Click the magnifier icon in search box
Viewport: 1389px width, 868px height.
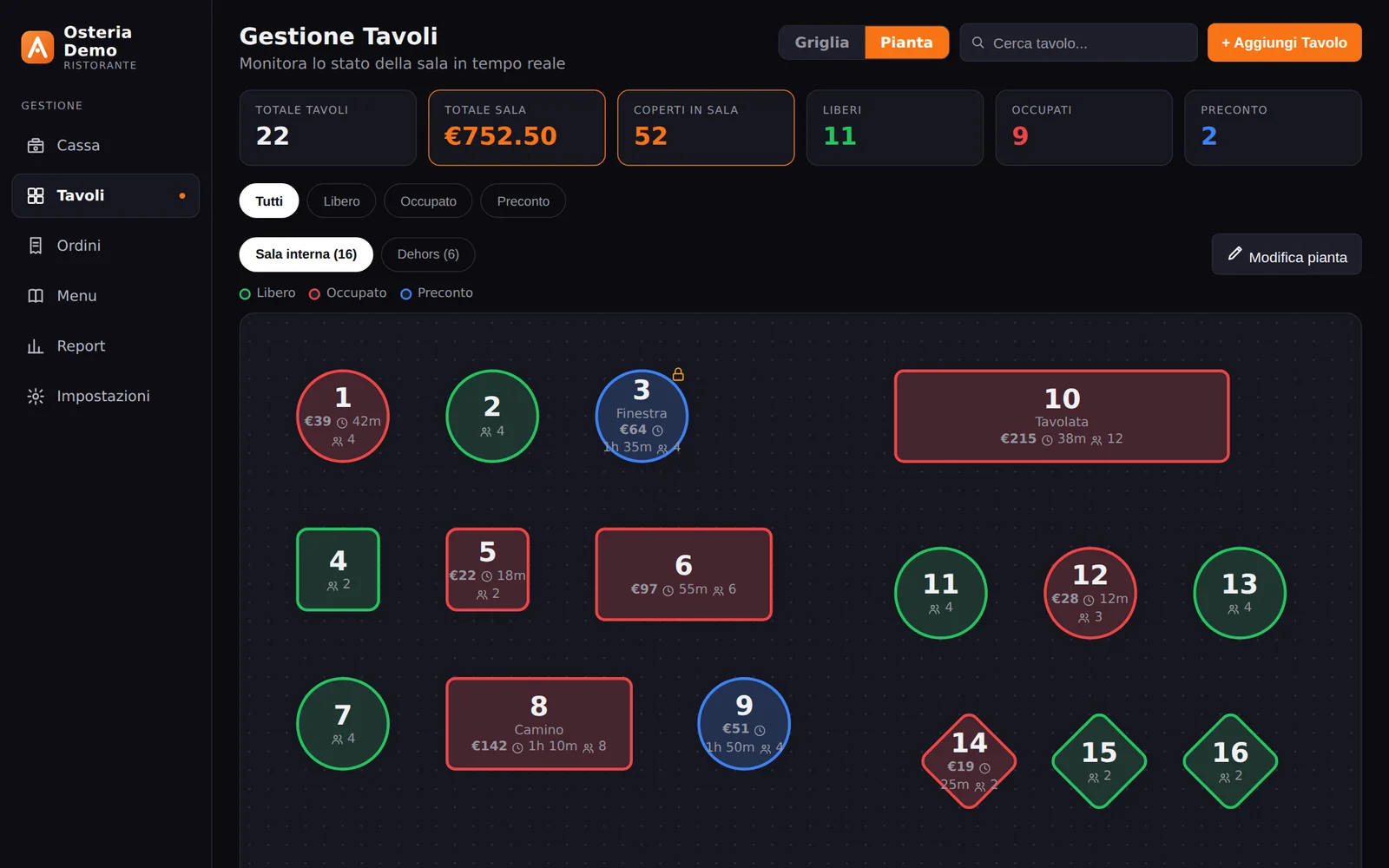(978, 43)
